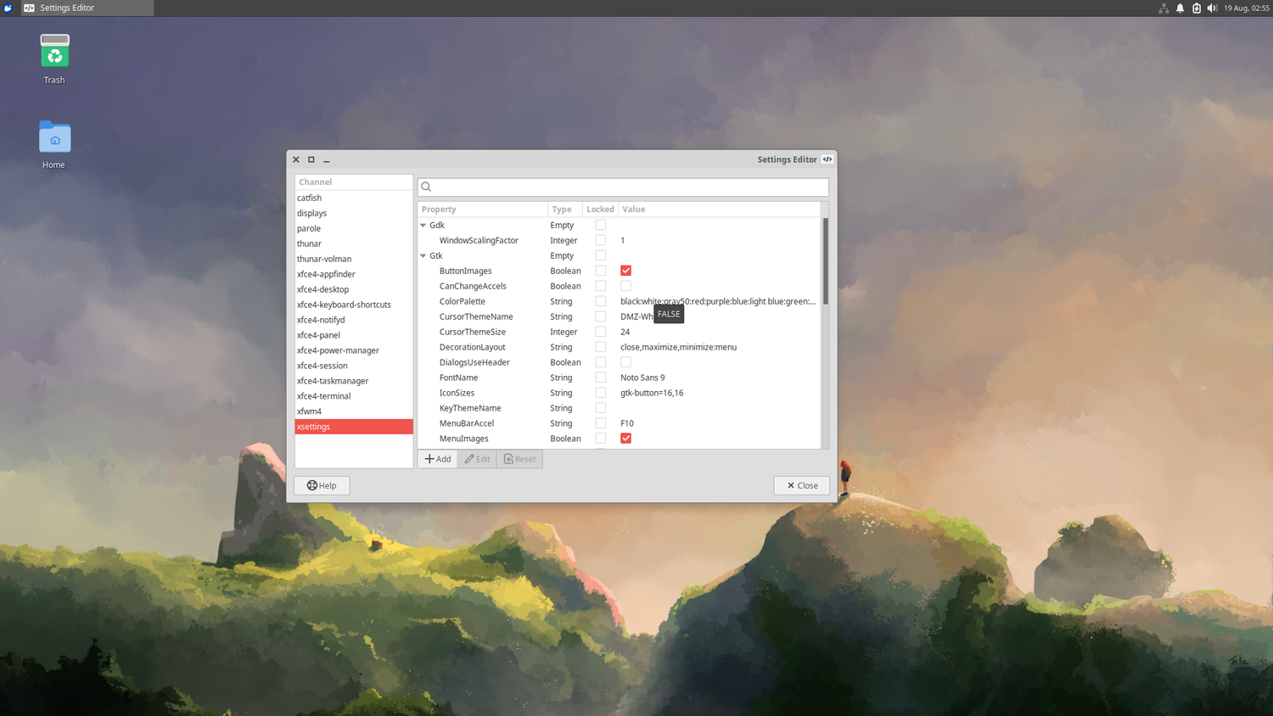Image resolution: width=1273 pixels, height=716 pixels.
Task: Lock the ColorPalette property
Action: tap(600, 301)
